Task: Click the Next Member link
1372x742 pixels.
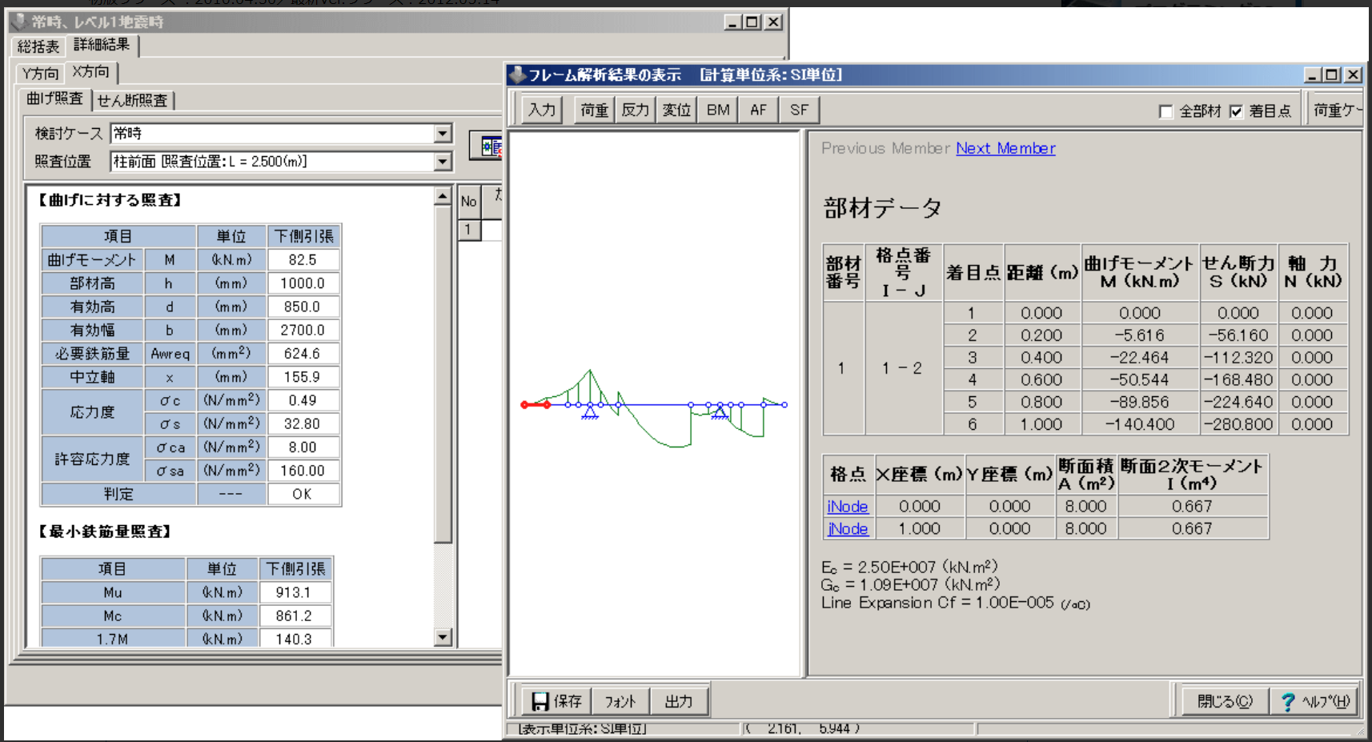Action: 1005,148
